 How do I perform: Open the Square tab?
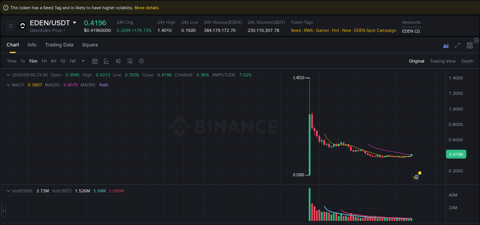pos(90,45)
